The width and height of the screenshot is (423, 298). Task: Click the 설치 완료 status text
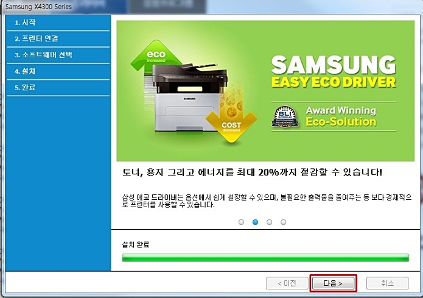(x=136, y=245)
